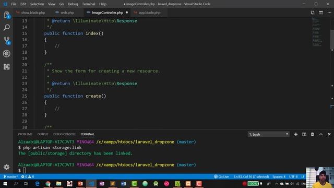
Task: Switch to the app.blade.php tab
Action: click(x=149, y=13)
